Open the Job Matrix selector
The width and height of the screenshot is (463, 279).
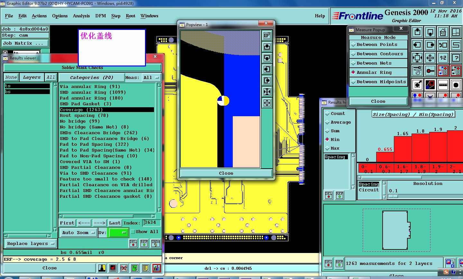point(25,43)
